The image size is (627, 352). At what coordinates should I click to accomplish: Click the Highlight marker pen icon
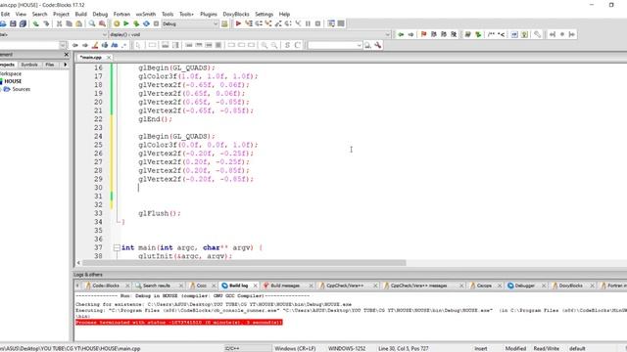[x=95, y=46]
